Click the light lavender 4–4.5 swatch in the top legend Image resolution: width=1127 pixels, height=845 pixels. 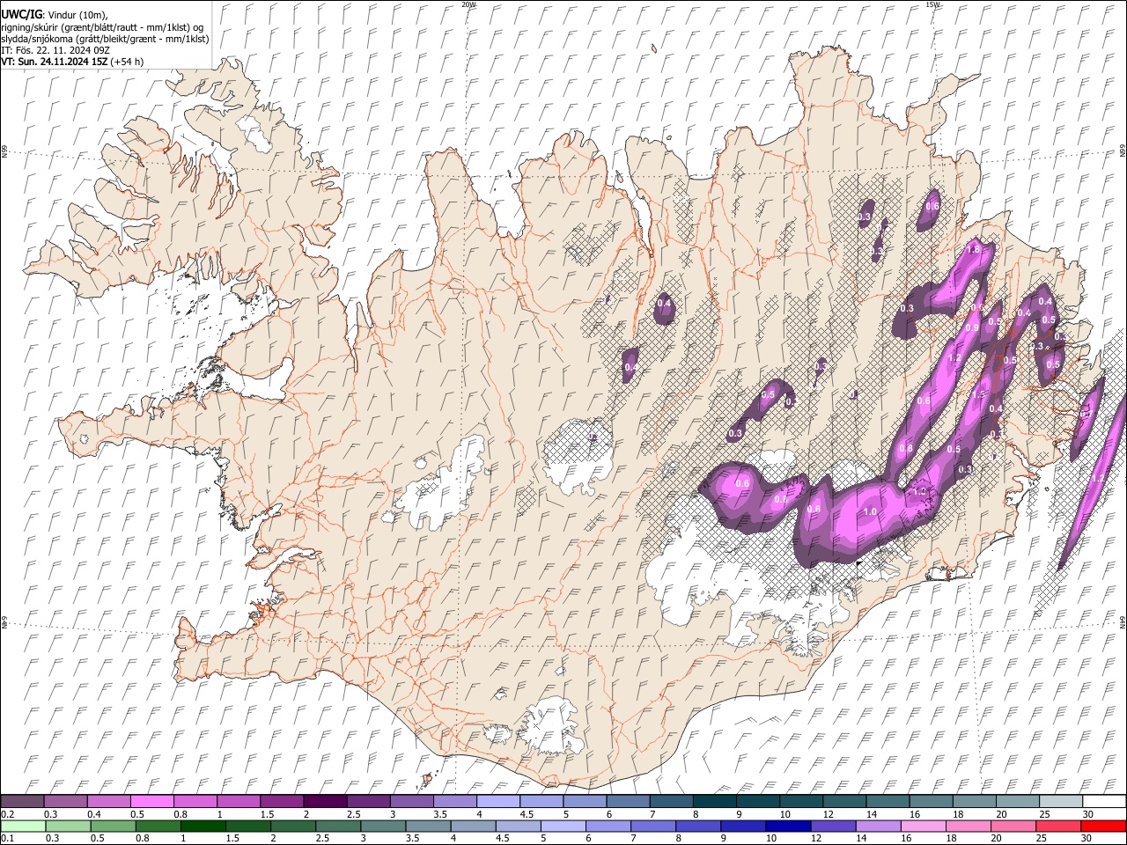(498, 801)
